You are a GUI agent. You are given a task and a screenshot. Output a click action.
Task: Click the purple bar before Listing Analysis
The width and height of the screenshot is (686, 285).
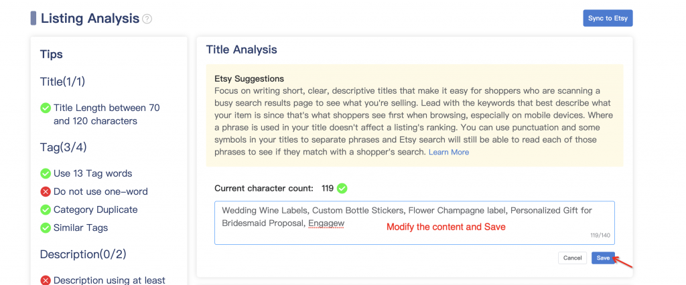[33, 18]
